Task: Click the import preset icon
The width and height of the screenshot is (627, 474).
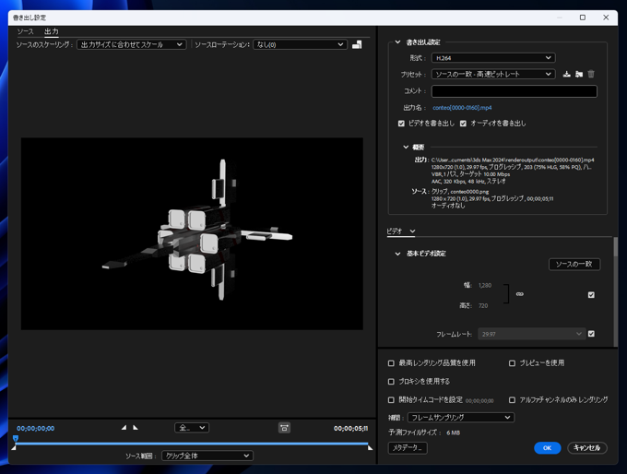Action: click(579, 74)
